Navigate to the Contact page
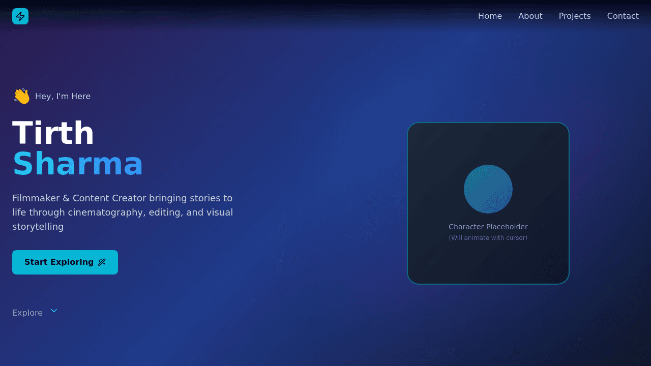This screenshot has width=651, height=366. coord(623,16)
